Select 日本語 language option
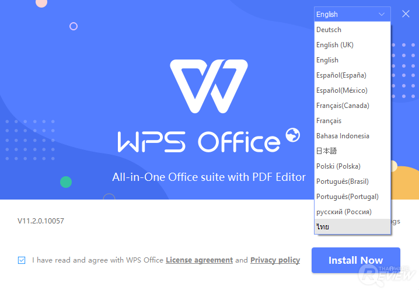This screenshot has width=419, height=290. [x=352, y=151]
